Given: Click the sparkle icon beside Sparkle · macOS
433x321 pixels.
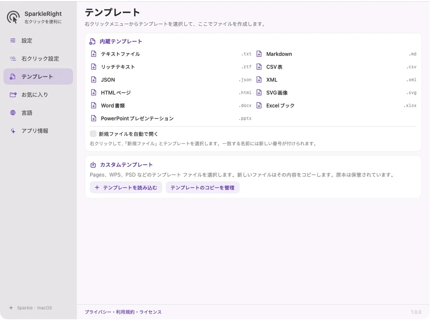Looking at the screenshot, I should point(11,308).
